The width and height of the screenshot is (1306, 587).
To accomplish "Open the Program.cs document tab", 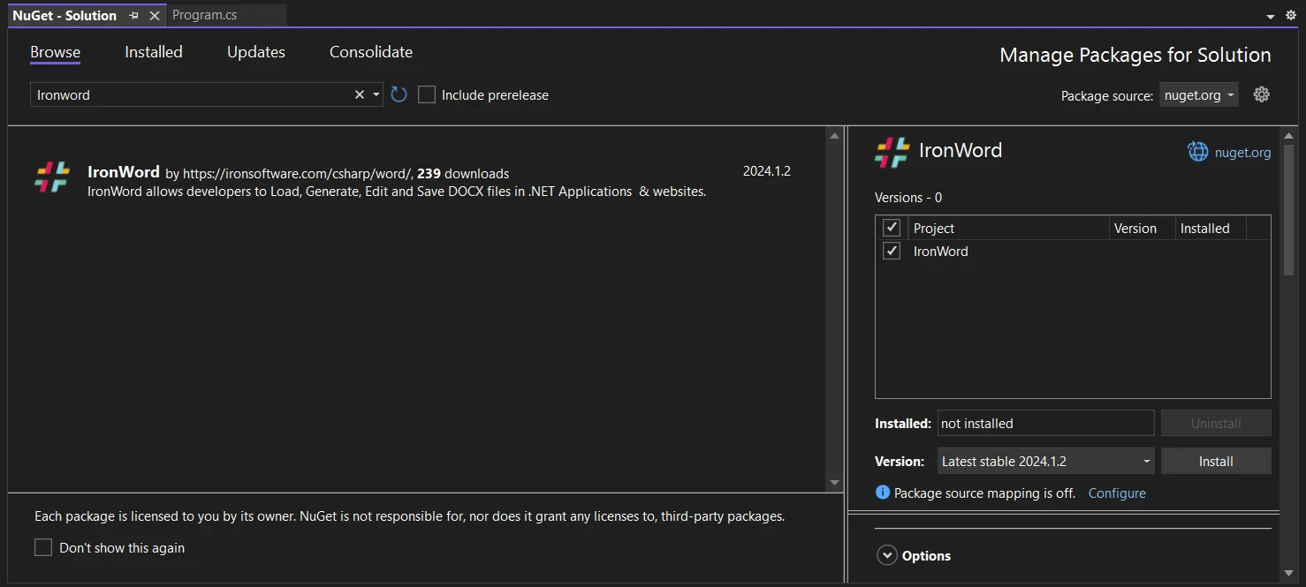I will (x=205, y=15).
